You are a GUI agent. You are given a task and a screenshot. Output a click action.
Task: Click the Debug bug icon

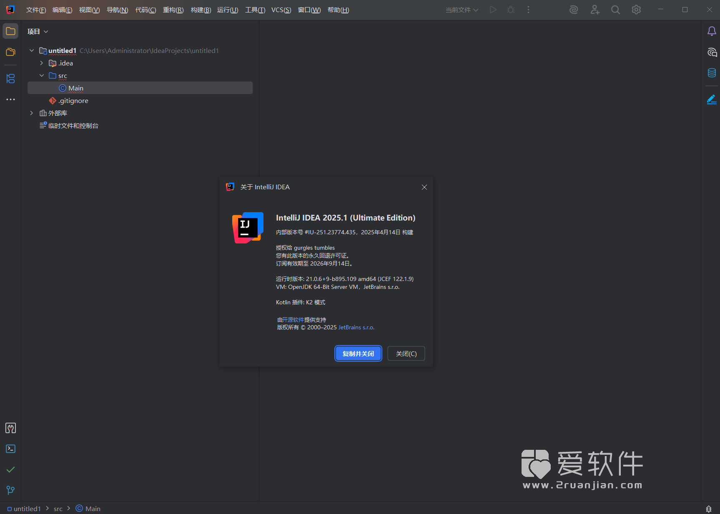[511, 10]
